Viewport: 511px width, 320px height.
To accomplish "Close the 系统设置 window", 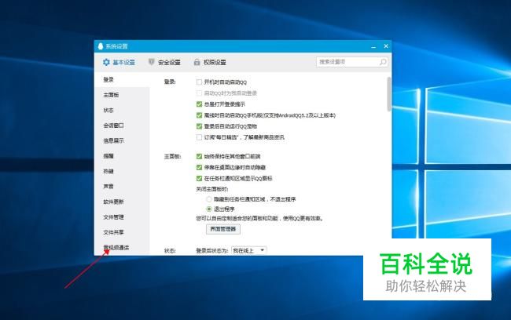I will pos(386,46).
